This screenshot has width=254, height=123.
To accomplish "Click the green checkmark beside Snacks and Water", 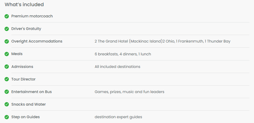I will [x=7, y=104].
